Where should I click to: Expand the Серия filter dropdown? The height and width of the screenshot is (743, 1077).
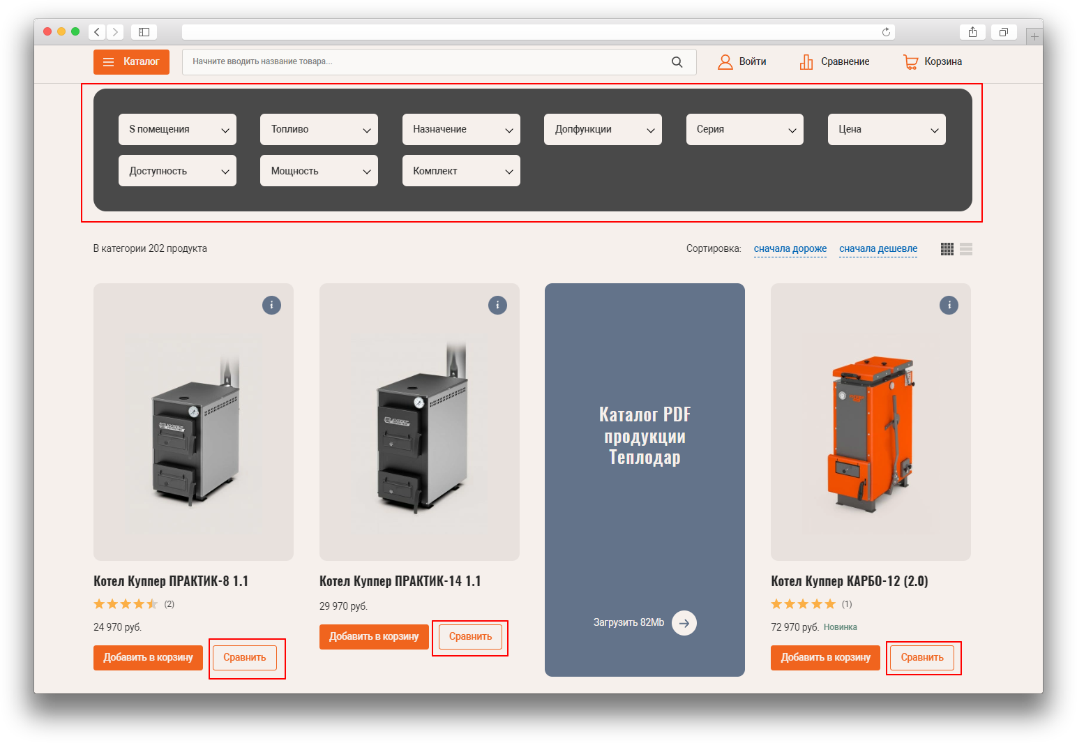745,130
